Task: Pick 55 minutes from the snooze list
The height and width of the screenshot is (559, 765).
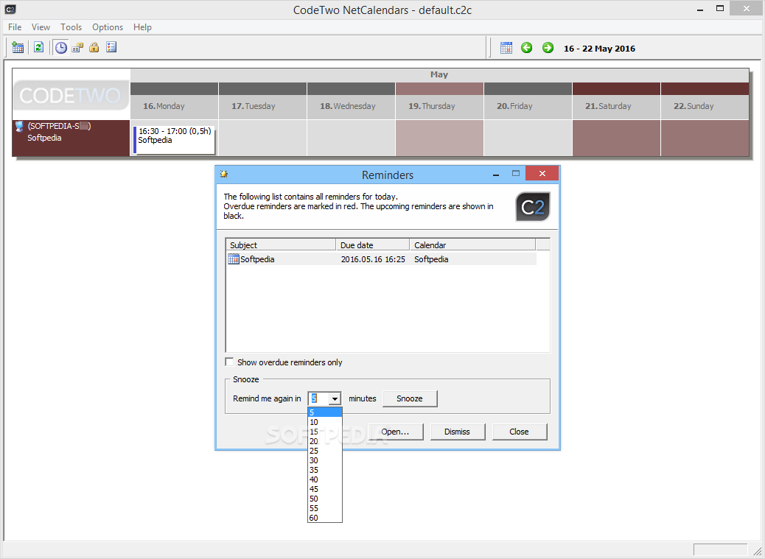Action: (x=324, y=508)
